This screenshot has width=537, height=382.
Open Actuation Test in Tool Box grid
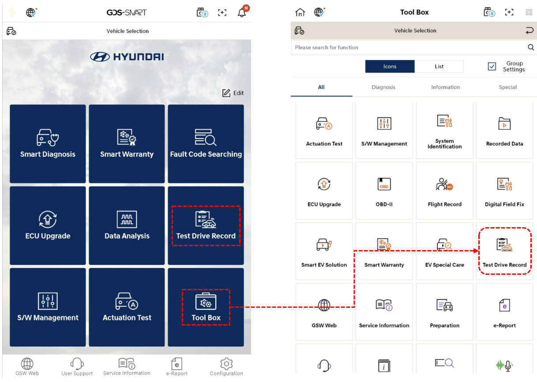click(x=324, y=131)
